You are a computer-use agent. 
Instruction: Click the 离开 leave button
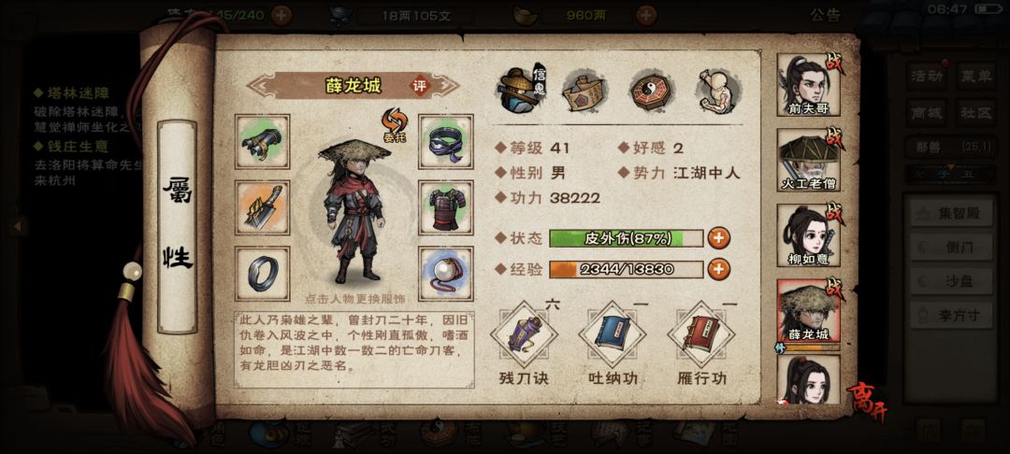click(x=866, y=402)
